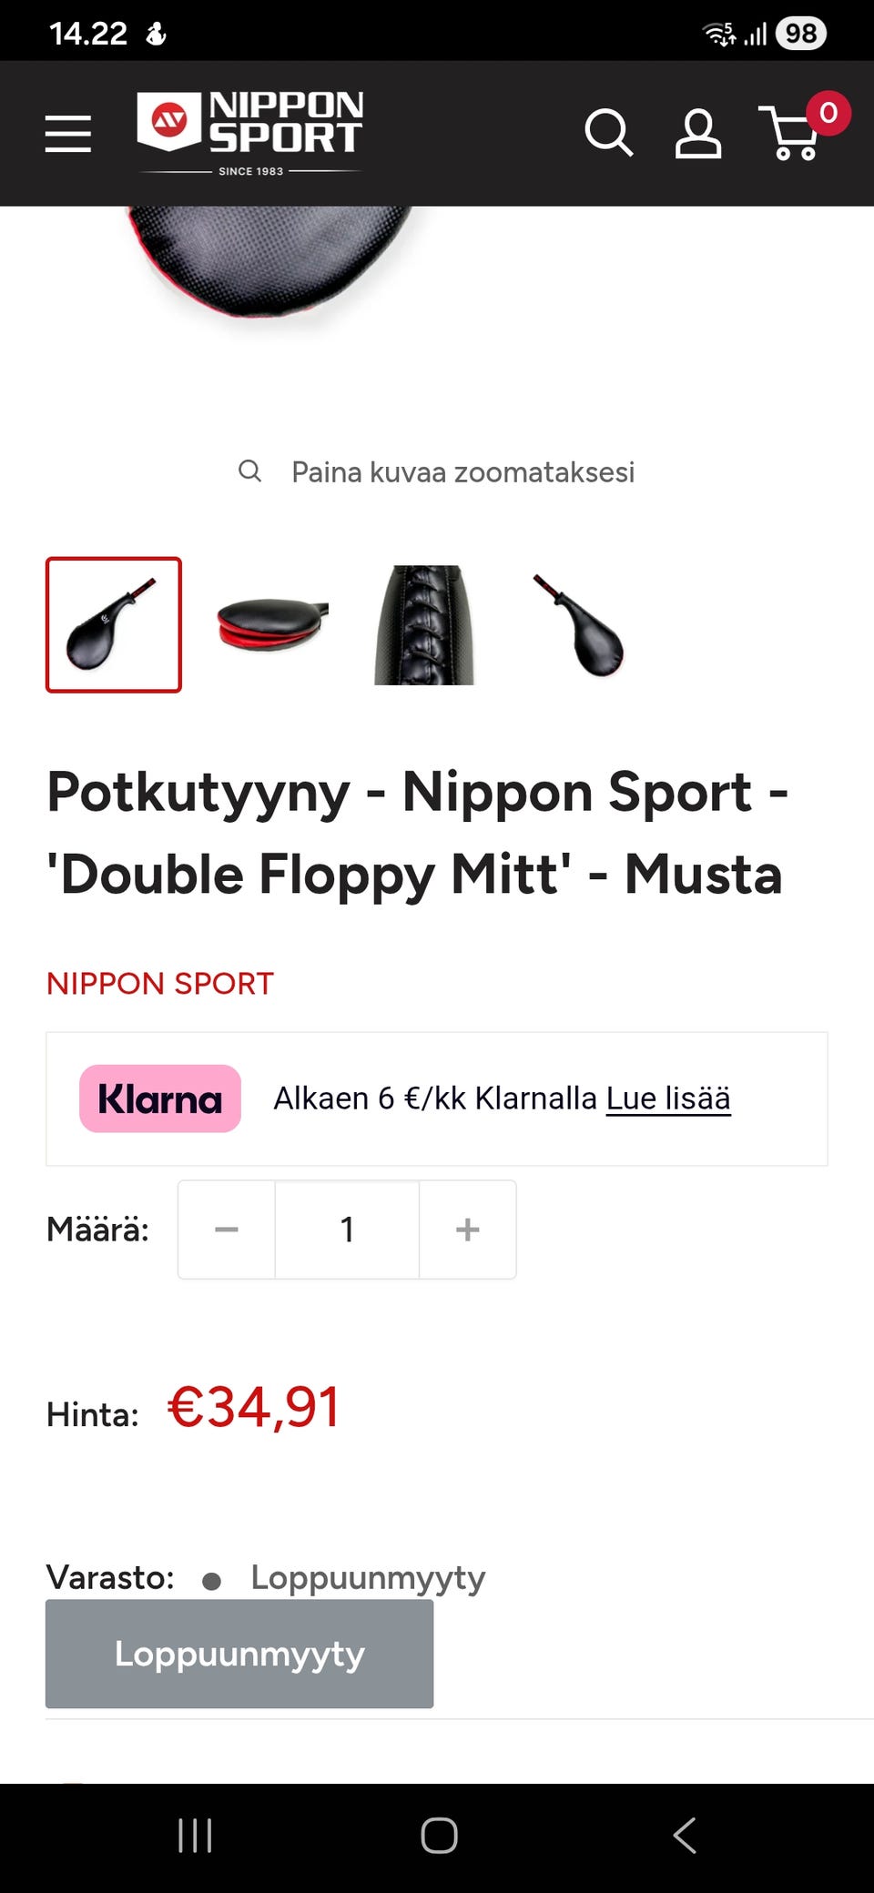The width and height of the screenshot is (874, 1893).
Task: Tap the pink Klarna badge
Action: click(160, 1098)
